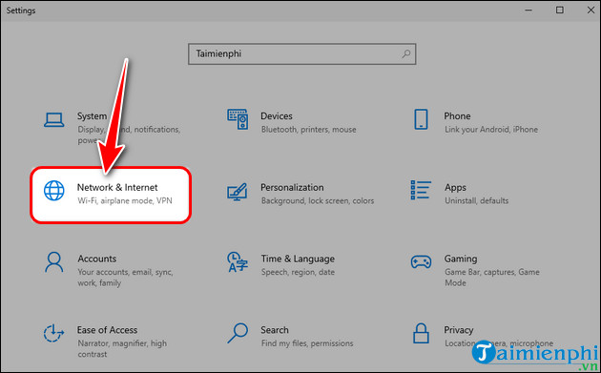
Task: Click 'Background, lock screen, colors' description
Action: [x=318, y=201]
